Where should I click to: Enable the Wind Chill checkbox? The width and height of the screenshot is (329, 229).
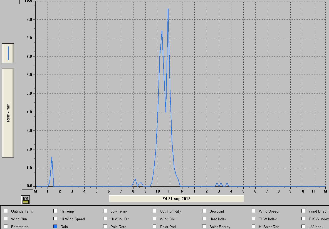coord(155,219)
